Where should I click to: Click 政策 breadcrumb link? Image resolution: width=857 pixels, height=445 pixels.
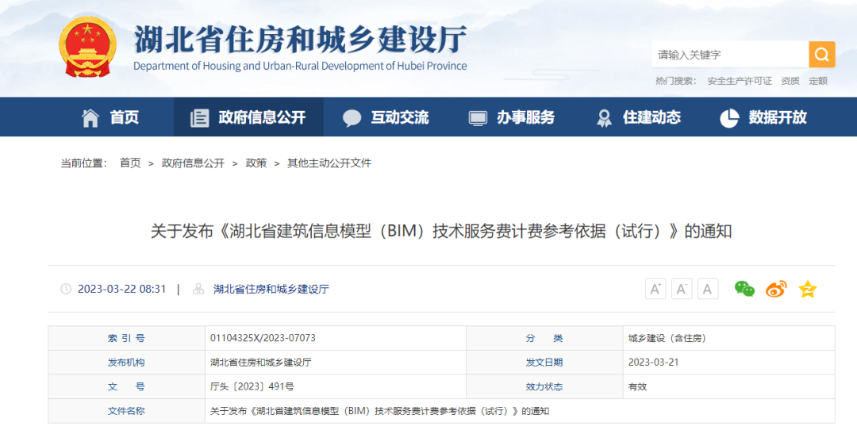pos(256,163)
